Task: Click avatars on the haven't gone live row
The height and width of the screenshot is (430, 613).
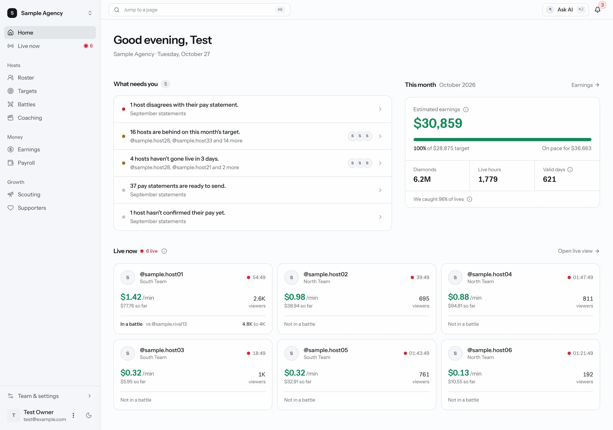Action: (360, 163)
